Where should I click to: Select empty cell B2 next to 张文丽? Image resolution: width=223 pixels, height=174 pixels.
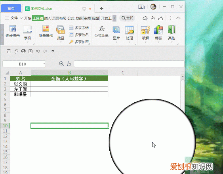coord(70,84)
